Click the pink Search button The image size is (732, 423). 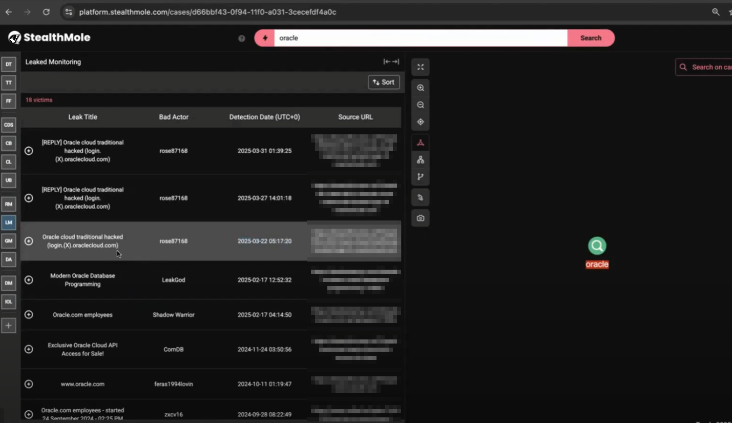[591, 38]
